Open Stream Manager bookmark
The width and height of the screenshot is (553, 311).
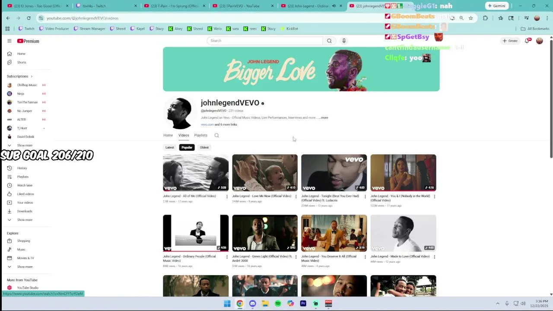pos(89,29)
